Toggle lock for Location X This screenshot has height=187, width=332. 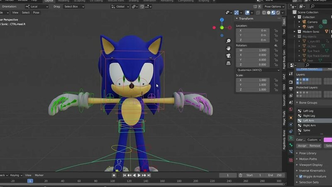[276, 30]
